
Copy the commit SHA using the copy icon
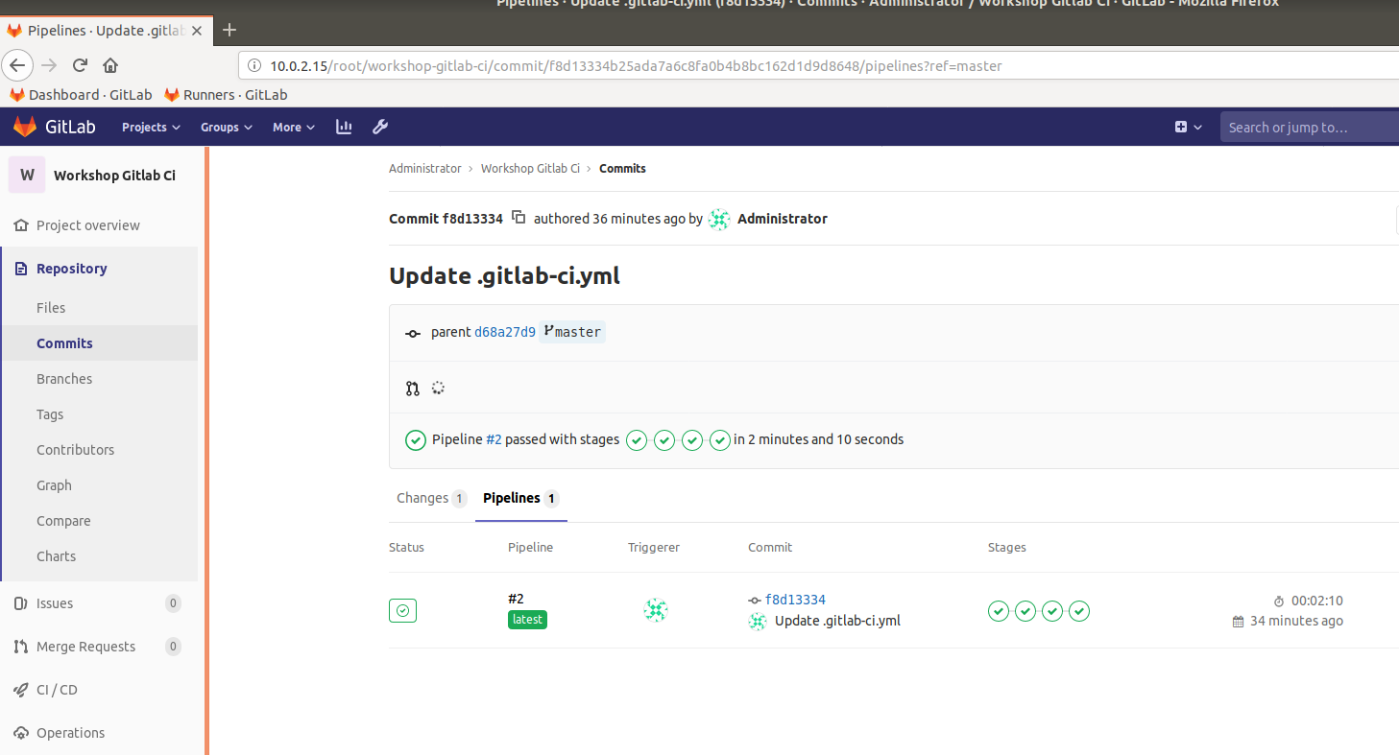pyautogui.click(x=519, y=218)
